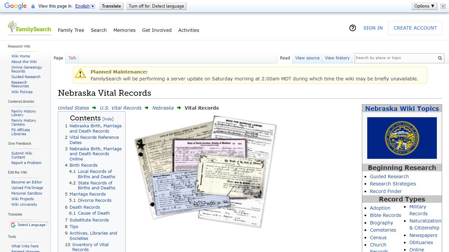Open Obituaries record type link
Image resolution: width=449 pixels, height=252 pixels.
pyautogui.click(x=421, y=242)
